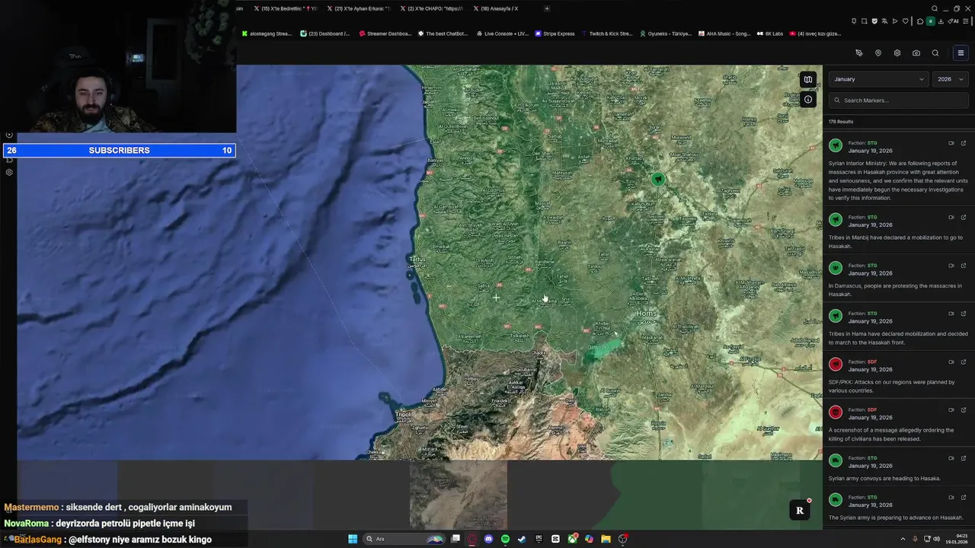Open the 2026 year dropdown
This screenshot has width=975, height=548.
click(x=951, y=79)
